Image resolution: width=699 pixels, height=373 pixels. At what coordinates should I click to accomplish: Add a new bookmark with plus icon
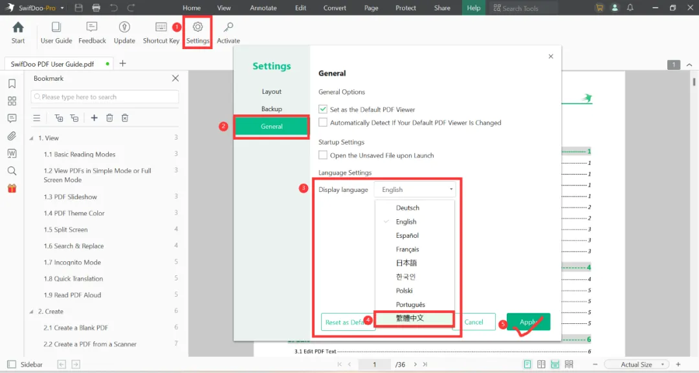pyautogui.click(x=94, y=118)
